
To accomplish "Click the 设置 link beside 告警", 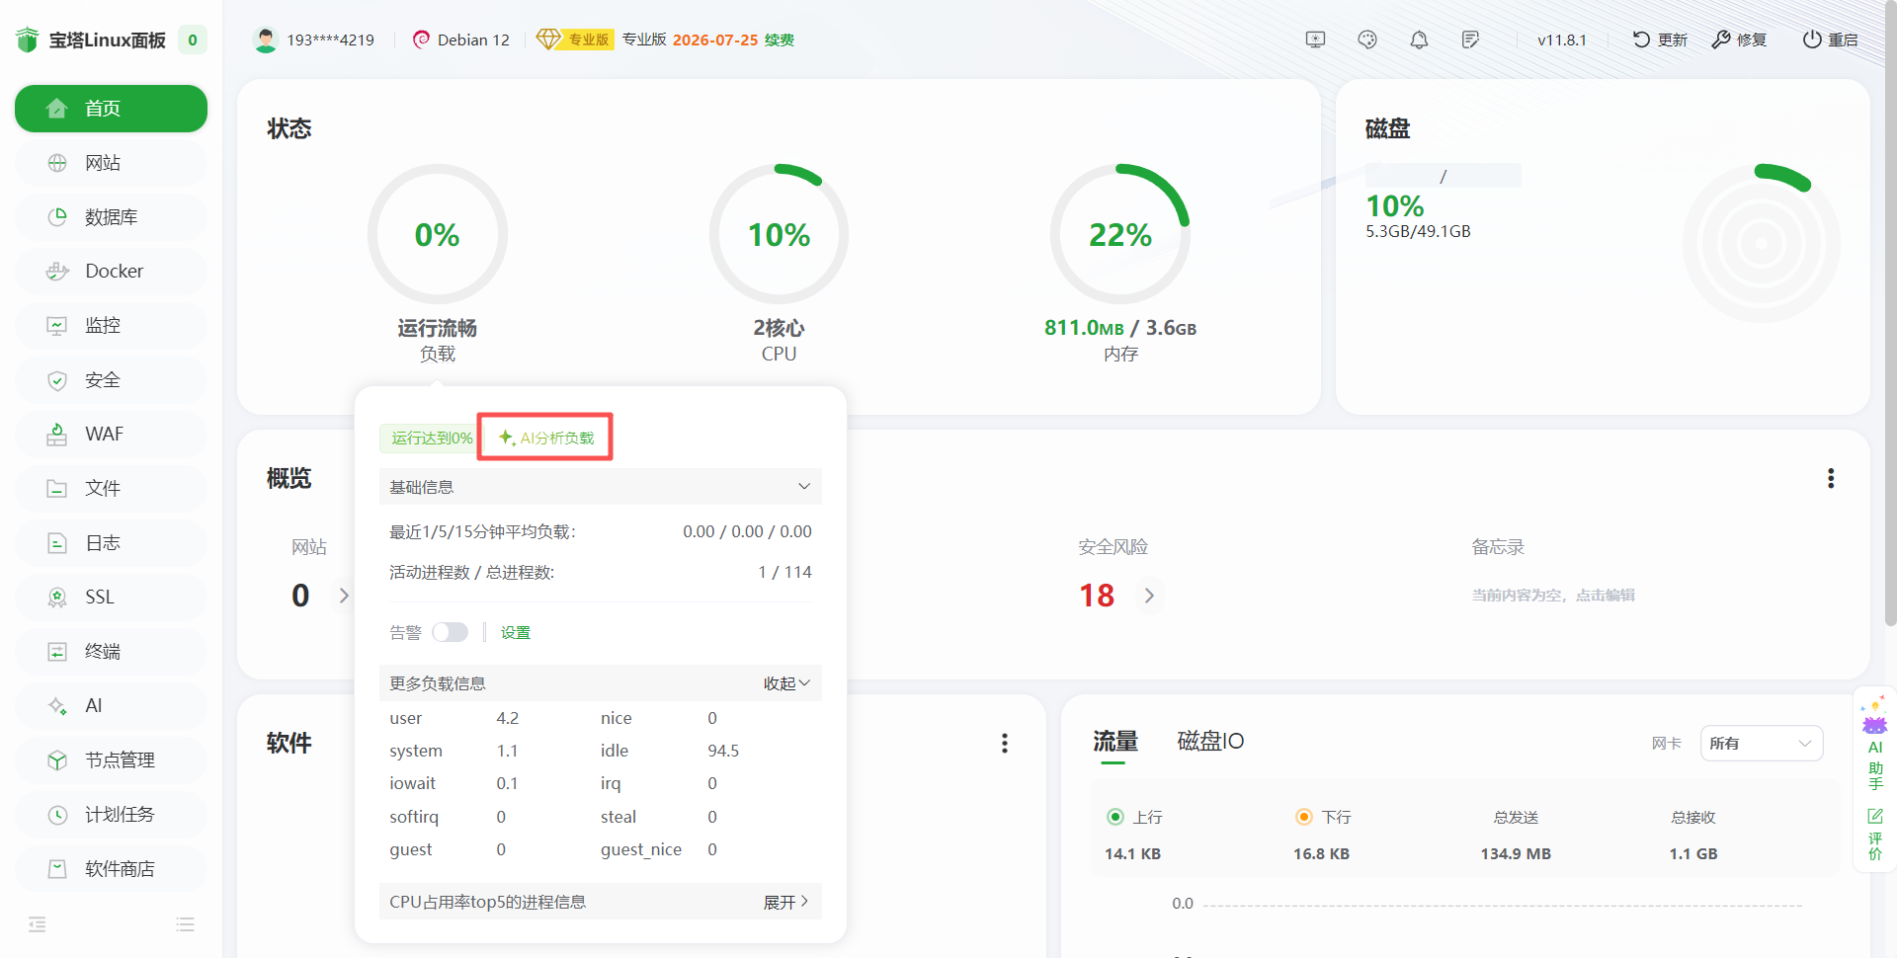I will click(x=516, y=633).
